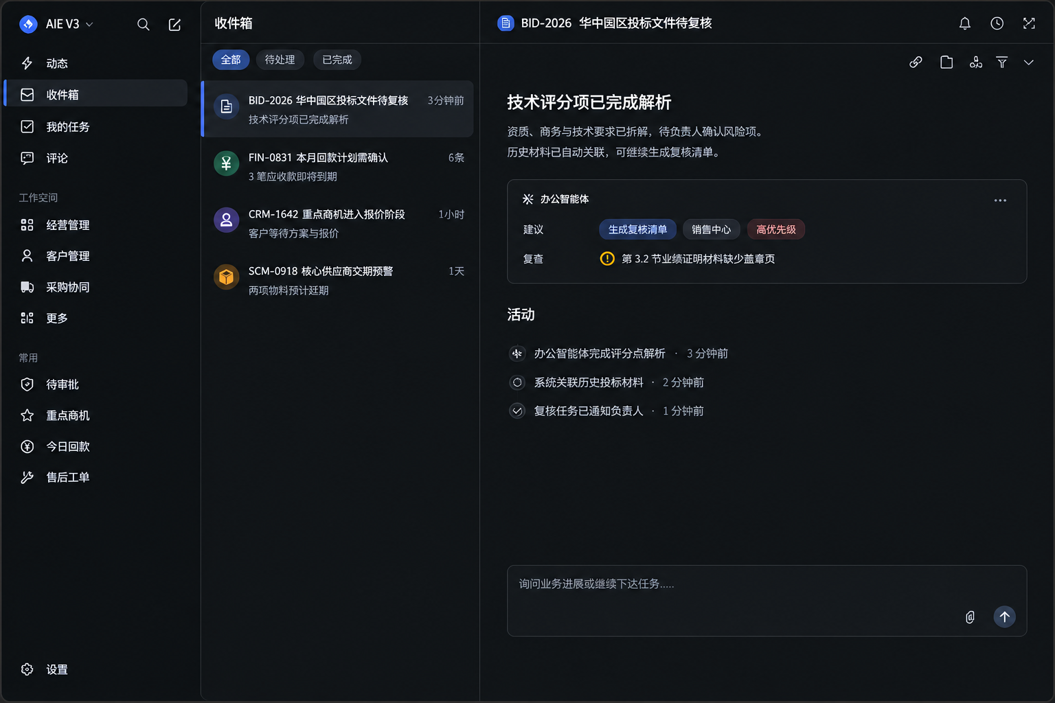Switch to the 待处理 filter tab
Screen dimensions: 1055x703
[x=280, y=60]
